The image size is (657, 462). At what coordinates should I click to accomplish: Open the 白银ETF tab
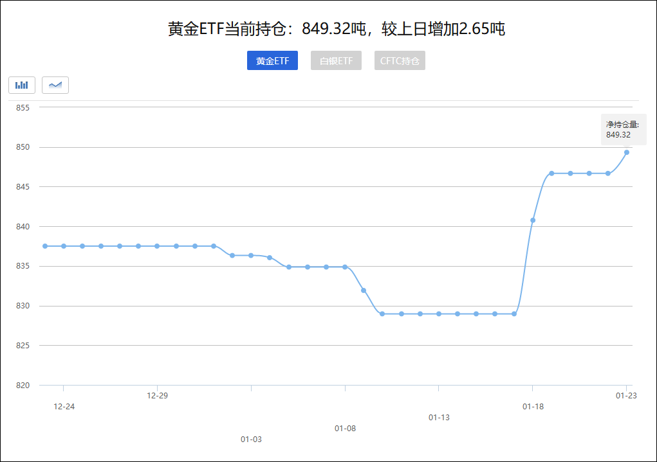tap(336, 61)
